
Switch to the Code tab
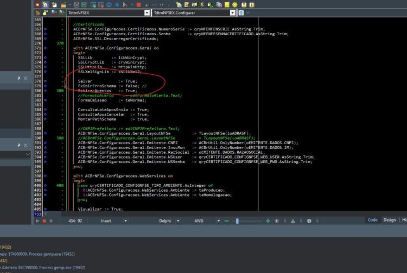[x=372, y=220]
